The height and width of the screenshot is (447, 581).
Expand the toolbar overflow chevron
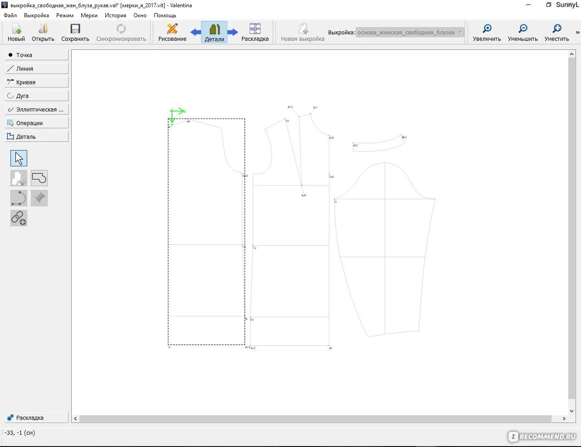point(577,33)
